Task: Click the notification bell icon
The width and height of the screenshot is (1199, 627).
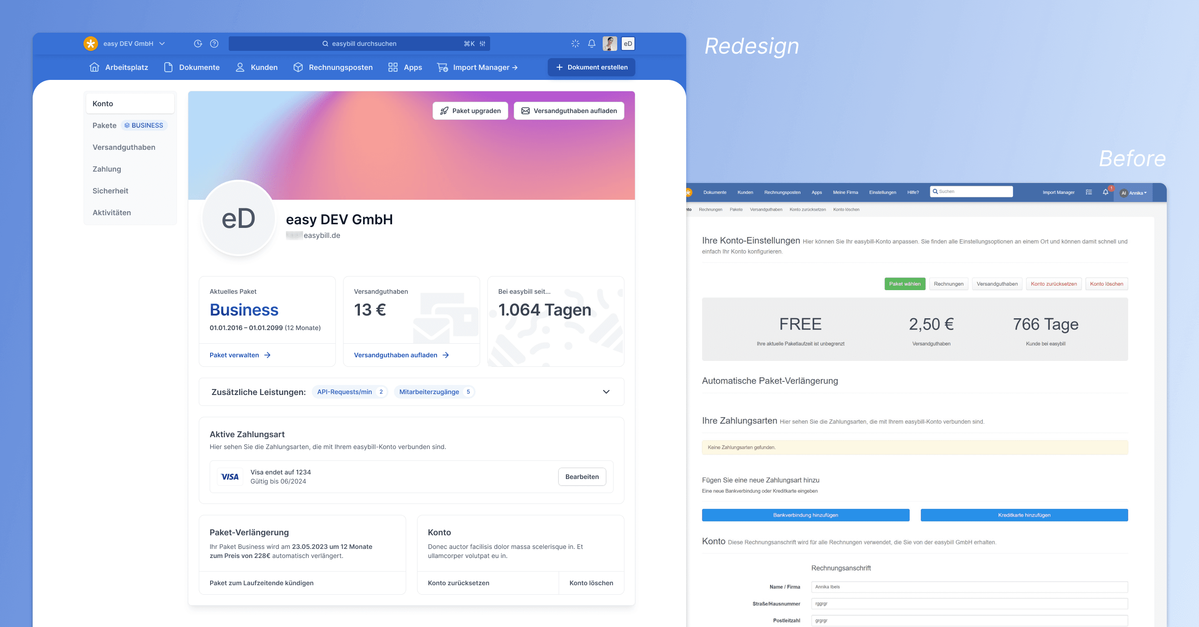Action: click(592, 44)
